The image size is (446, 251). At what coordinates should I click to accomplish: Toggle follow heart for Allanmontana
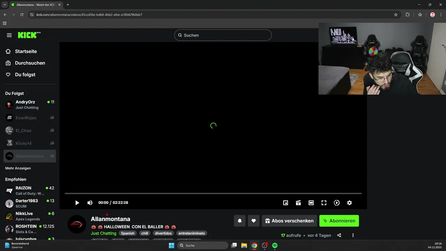tap(254, 221)
